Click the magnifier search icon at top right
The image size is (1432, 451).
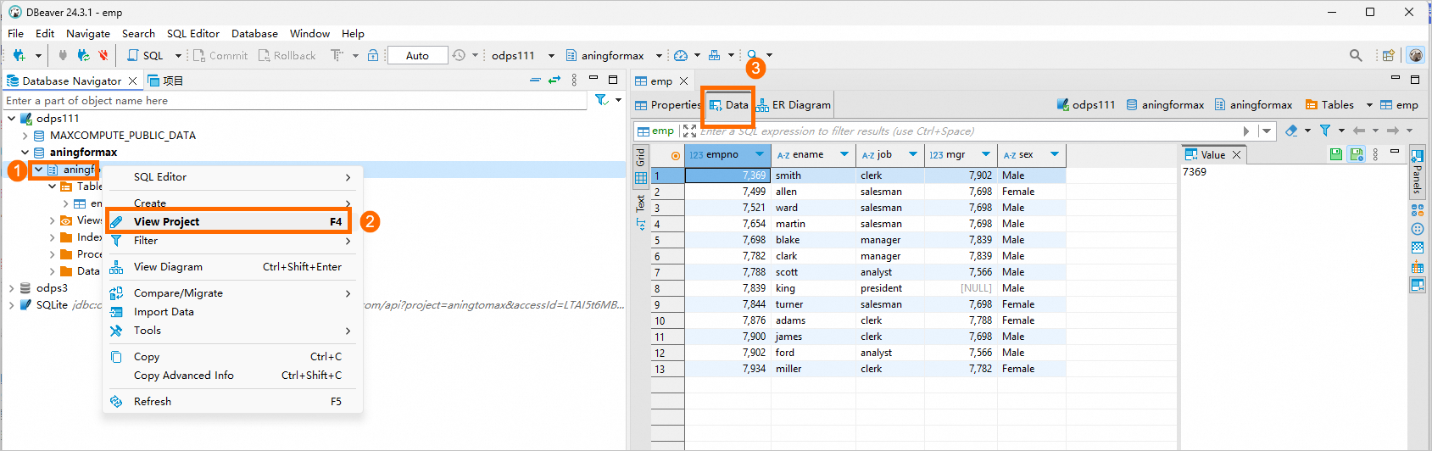[1356, 56]
